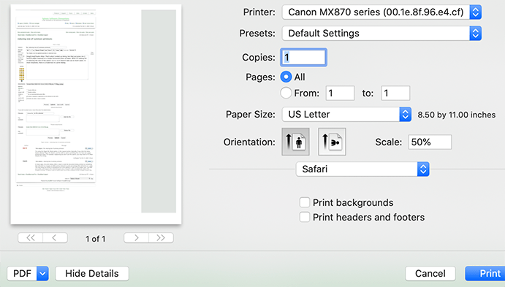
Task: Select the All pages radio button
Action: pyautogui.click(x=286, y=77)
